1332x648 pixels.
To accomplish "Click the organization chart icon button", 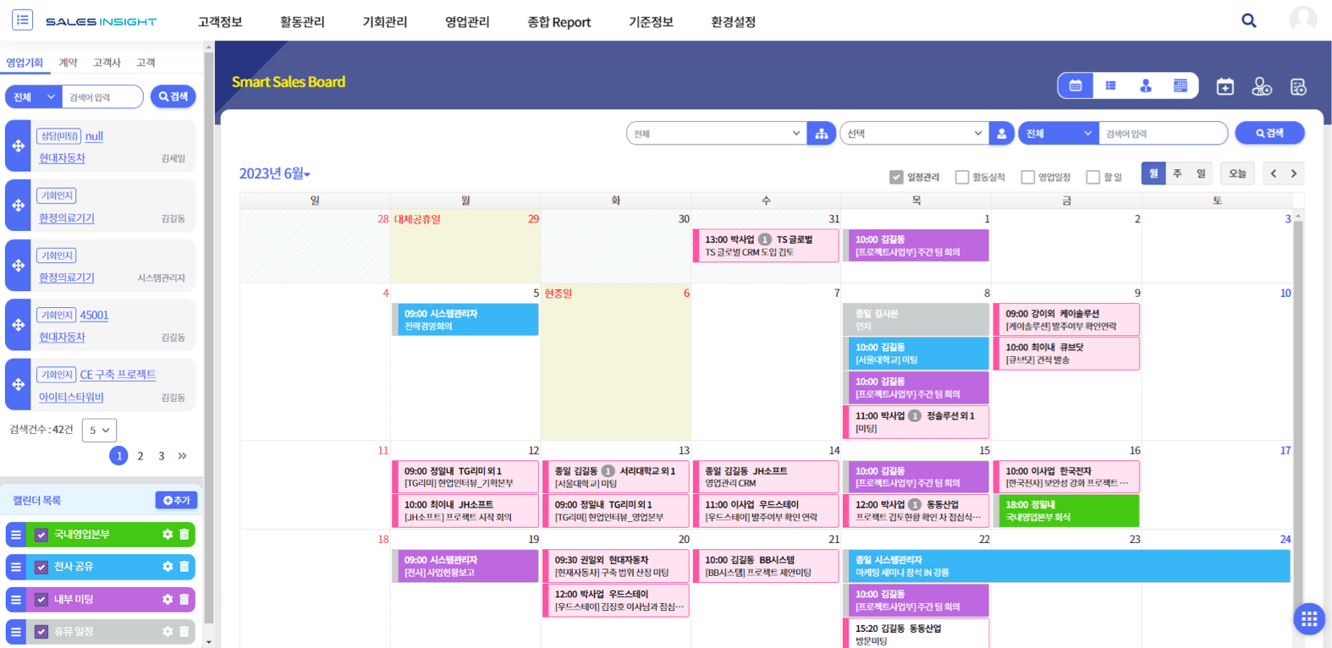I will [x=821, y=134].
